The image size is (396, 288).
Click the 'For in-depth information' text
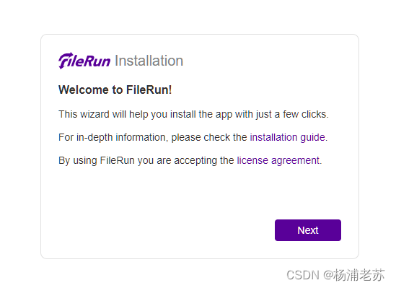click(x=112, y=137)
